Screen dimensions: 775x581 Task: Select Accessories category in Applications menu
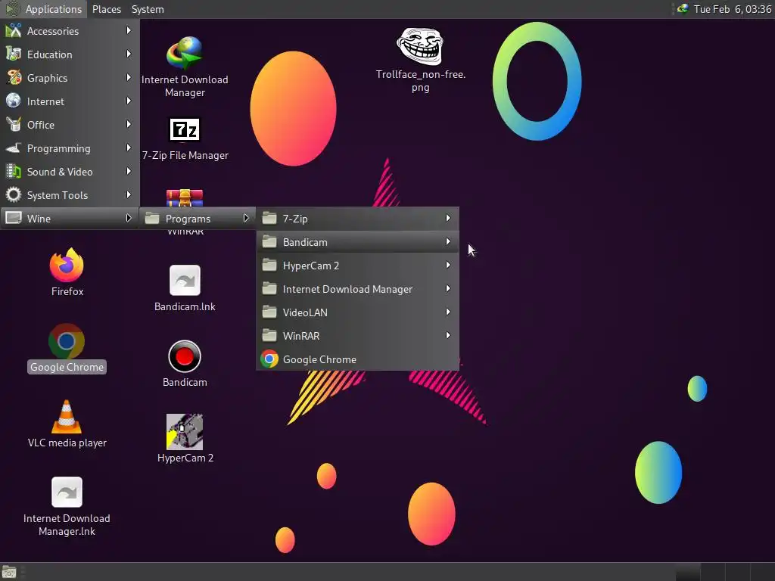click(70, 30)
